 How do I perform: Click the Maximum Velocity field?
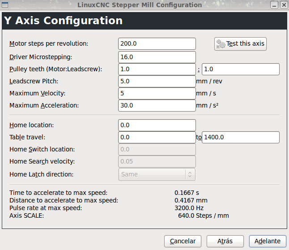click(x=157, y=94)
